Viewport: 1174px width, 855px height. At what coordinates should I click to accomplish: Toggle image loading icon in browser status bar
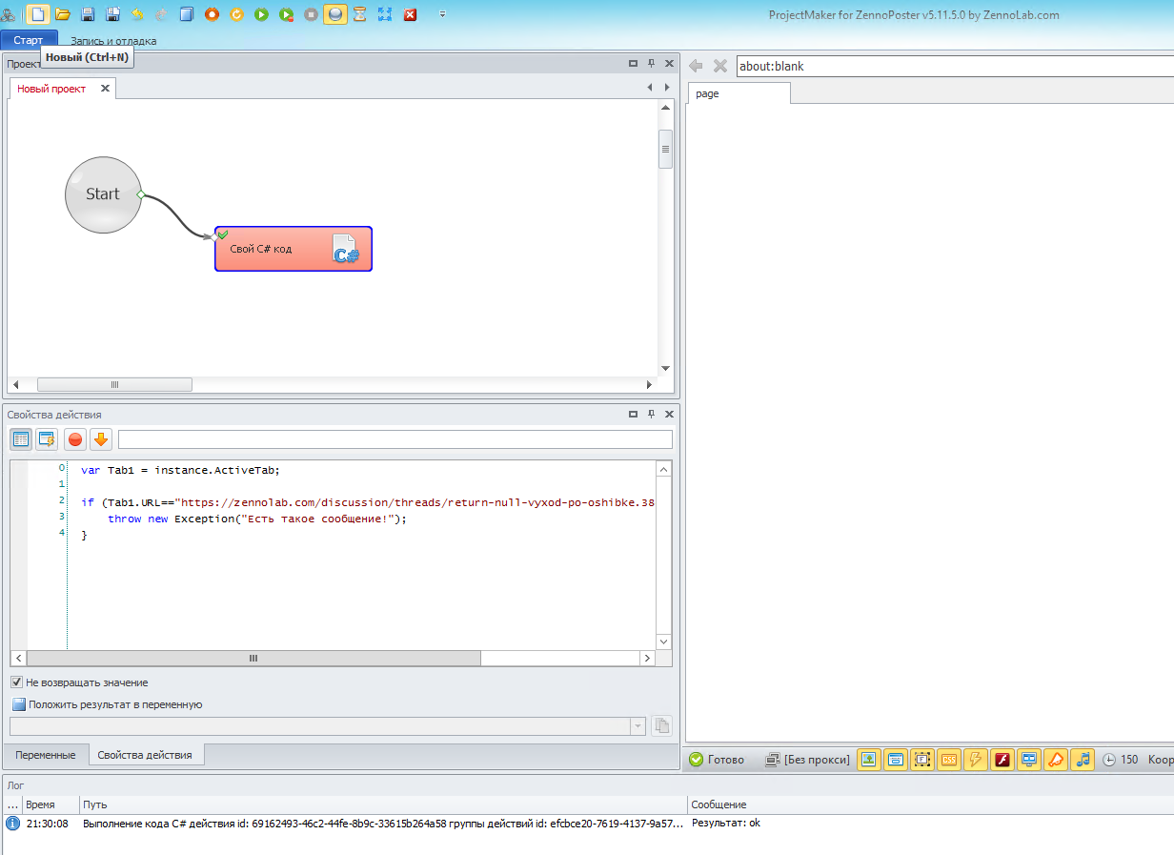pos(868,760)
